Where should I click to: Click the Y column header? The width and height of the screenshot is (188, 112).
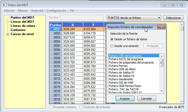(x=93, y=25)
